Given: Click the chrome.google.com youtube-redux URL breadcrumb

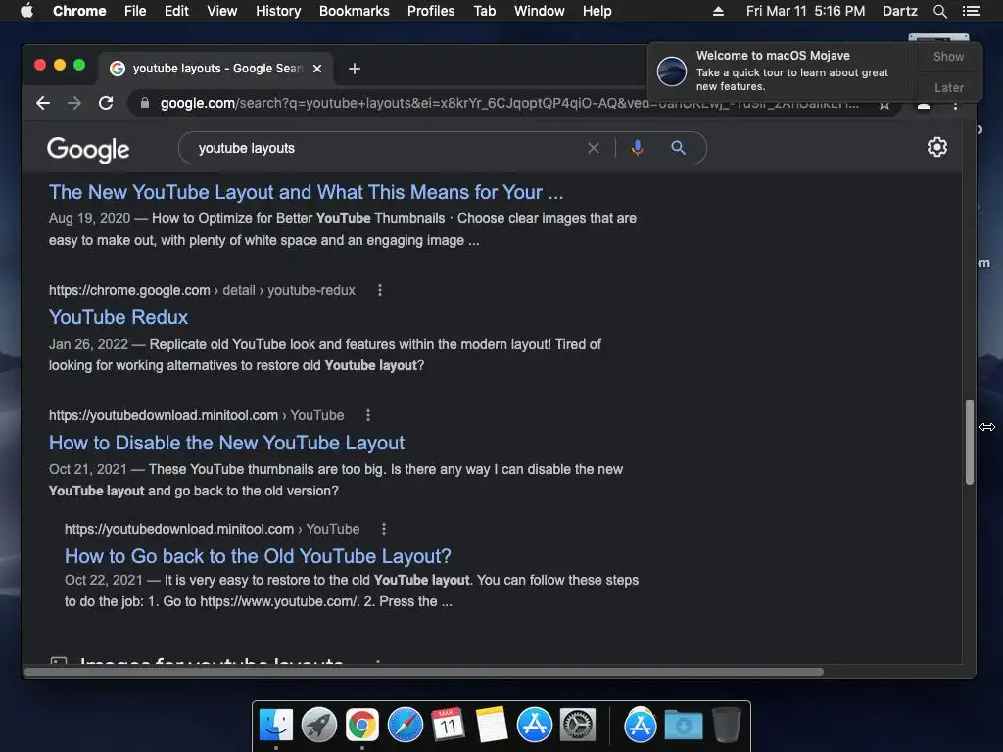Looking at the screenshot, I should click(202, 290).
